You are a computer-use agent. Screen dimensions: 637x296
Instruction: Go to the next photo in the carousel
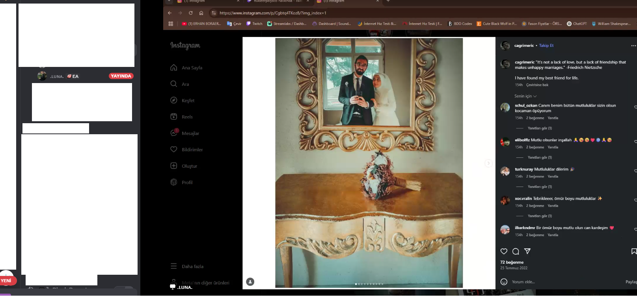pyautogui.click(x=488, y=163)
